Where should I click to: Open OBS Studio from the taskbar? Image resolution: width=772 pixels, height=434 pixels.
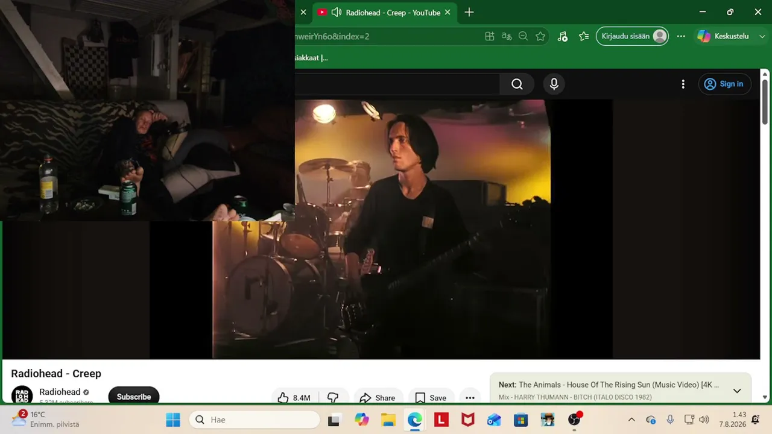[574, 420]
